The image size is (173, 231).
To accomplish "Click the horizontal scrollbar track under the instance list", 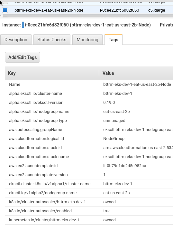I will 87,15.
